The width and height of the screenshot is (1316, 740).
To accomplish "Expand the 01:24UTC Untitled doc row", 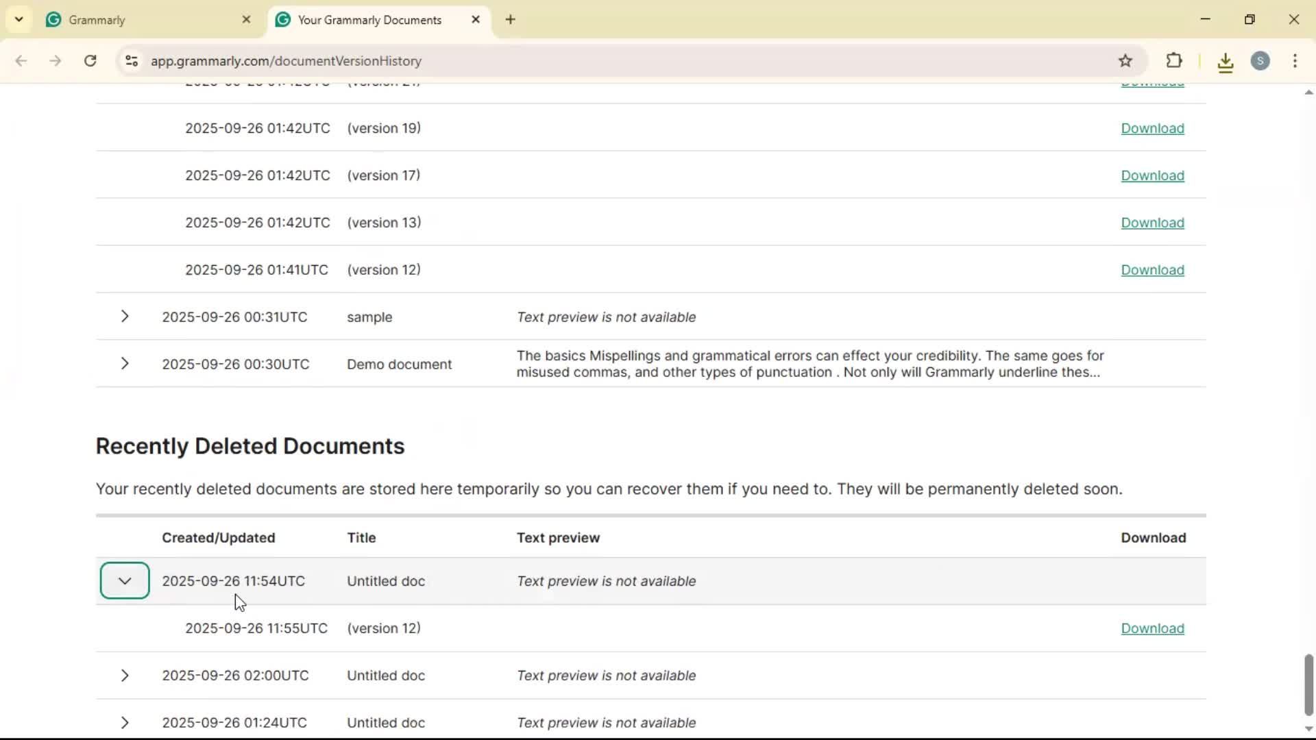I will (125, 722).
